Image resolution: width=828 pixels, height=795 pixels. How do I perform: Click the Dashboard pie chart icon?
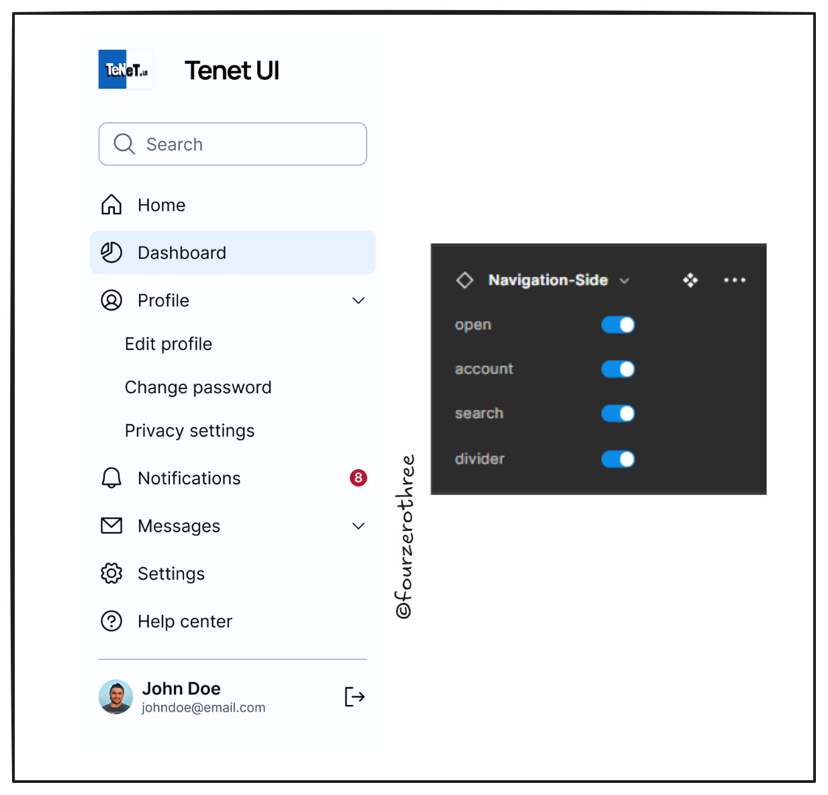click(111, 253)
